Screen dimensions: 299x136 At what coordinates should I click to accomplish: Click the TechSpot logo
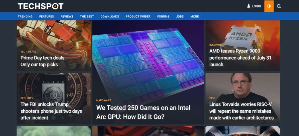[x=40, y=6]
